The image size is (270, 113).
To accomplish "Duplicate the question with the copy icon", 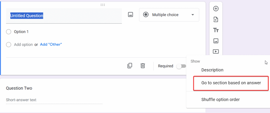I will pos(130,66).
